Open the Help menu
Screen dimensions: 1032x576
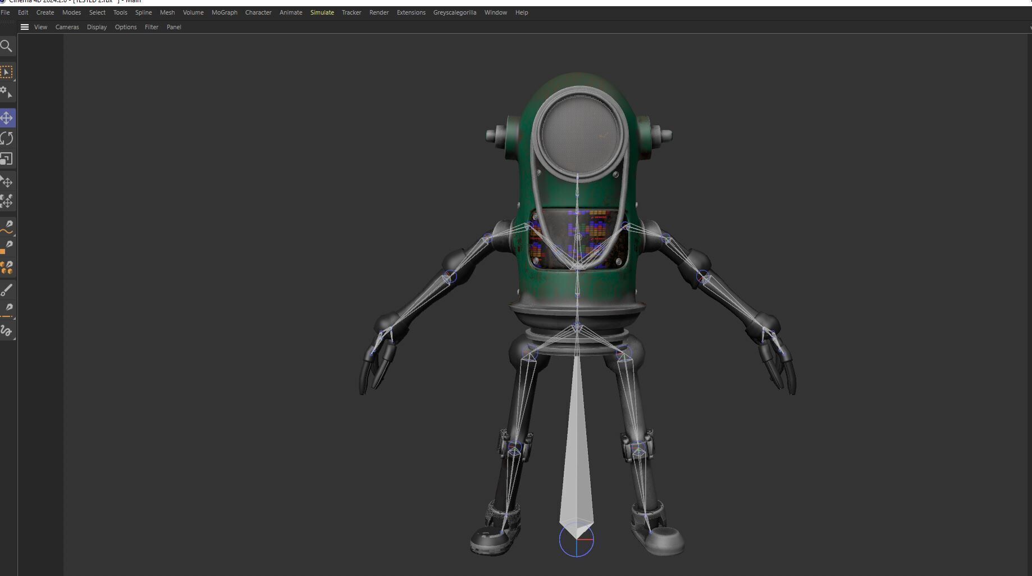(x=522, y=12)
